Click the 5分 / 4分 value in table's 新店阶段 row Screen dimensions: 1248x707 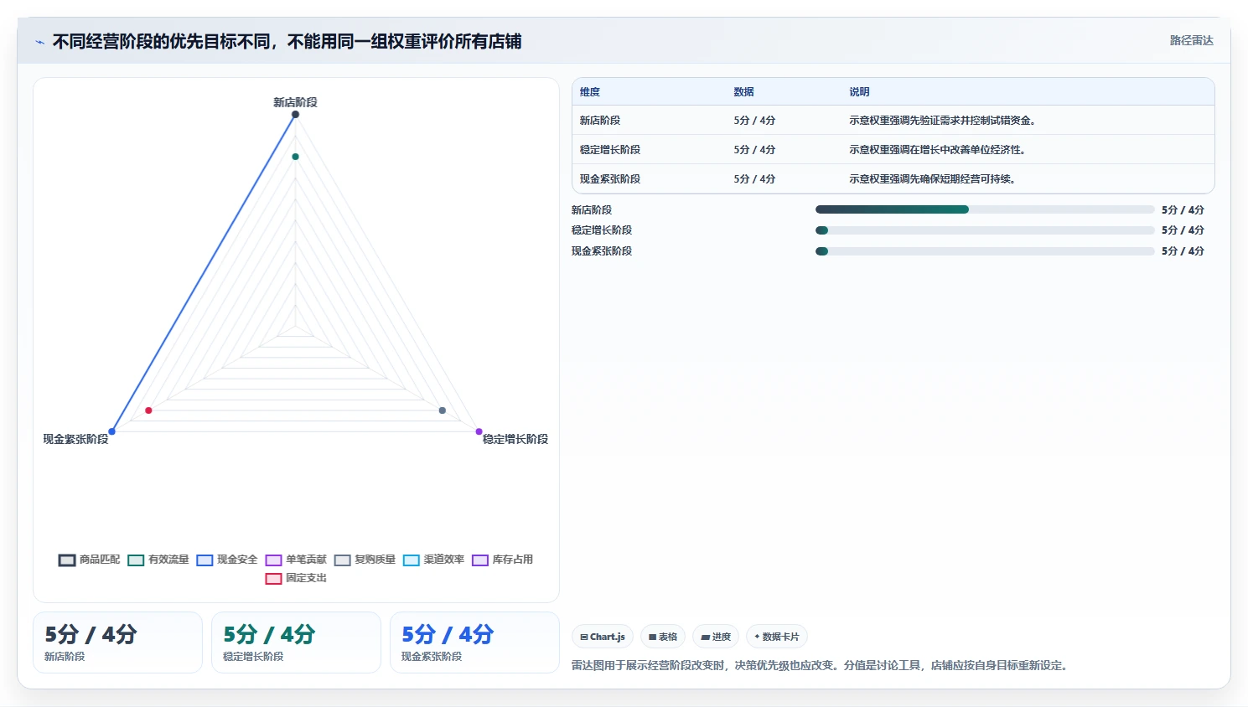[x=754, y=121]
